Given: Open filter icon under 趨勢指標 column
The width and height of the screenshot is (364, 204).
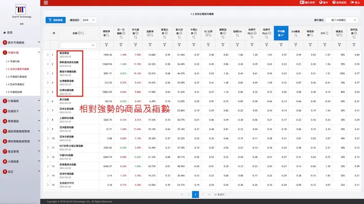Looking at the screenshot, I should click(223, 45).
